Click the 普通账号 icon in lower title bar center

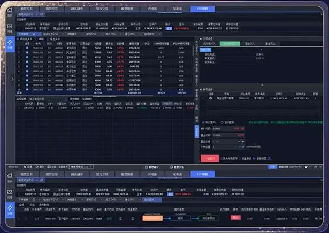(147, 167)
